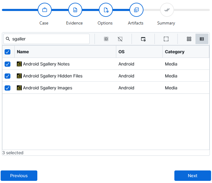This screenshot has width=212, height=183.
Task: Click the Next button
Action: tap(192, 176)
